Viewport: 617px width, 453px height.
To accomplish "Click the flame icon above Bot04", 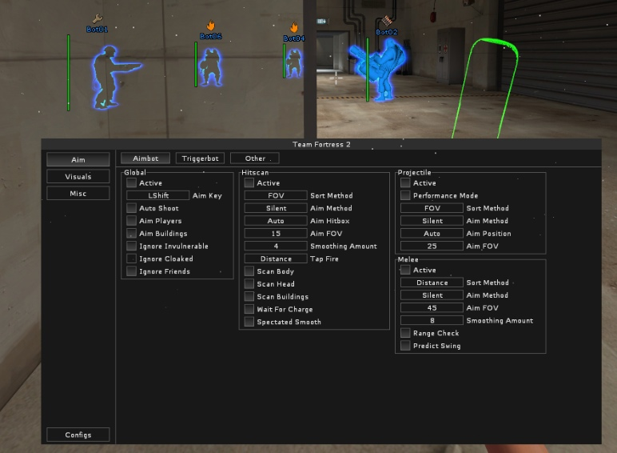I will click(x=294, y=27).
